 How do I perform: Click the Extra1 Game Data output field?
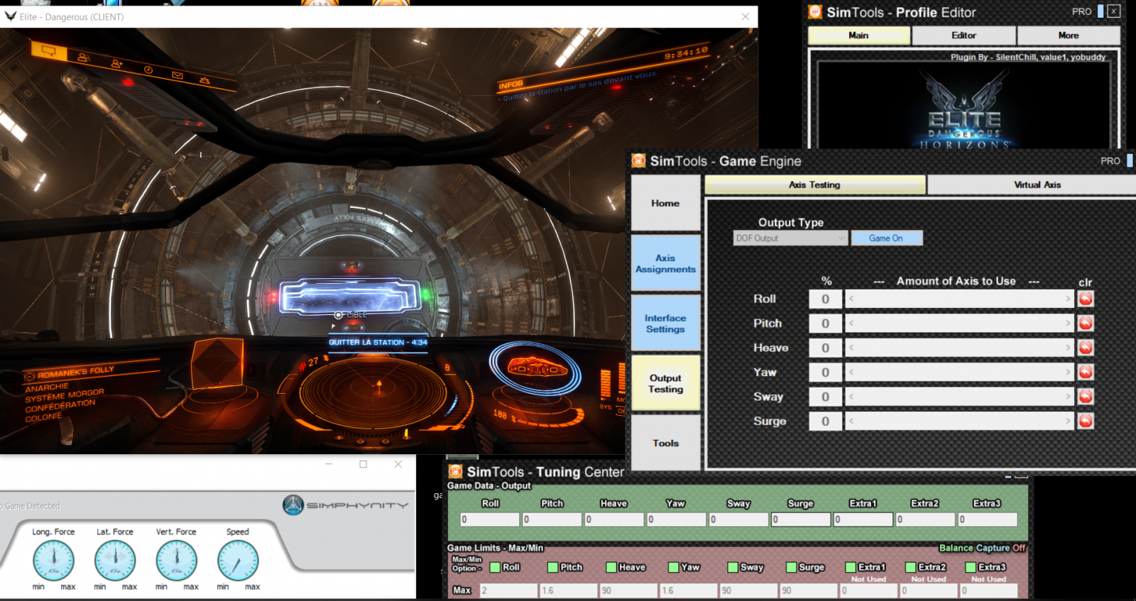coord(863,519)
